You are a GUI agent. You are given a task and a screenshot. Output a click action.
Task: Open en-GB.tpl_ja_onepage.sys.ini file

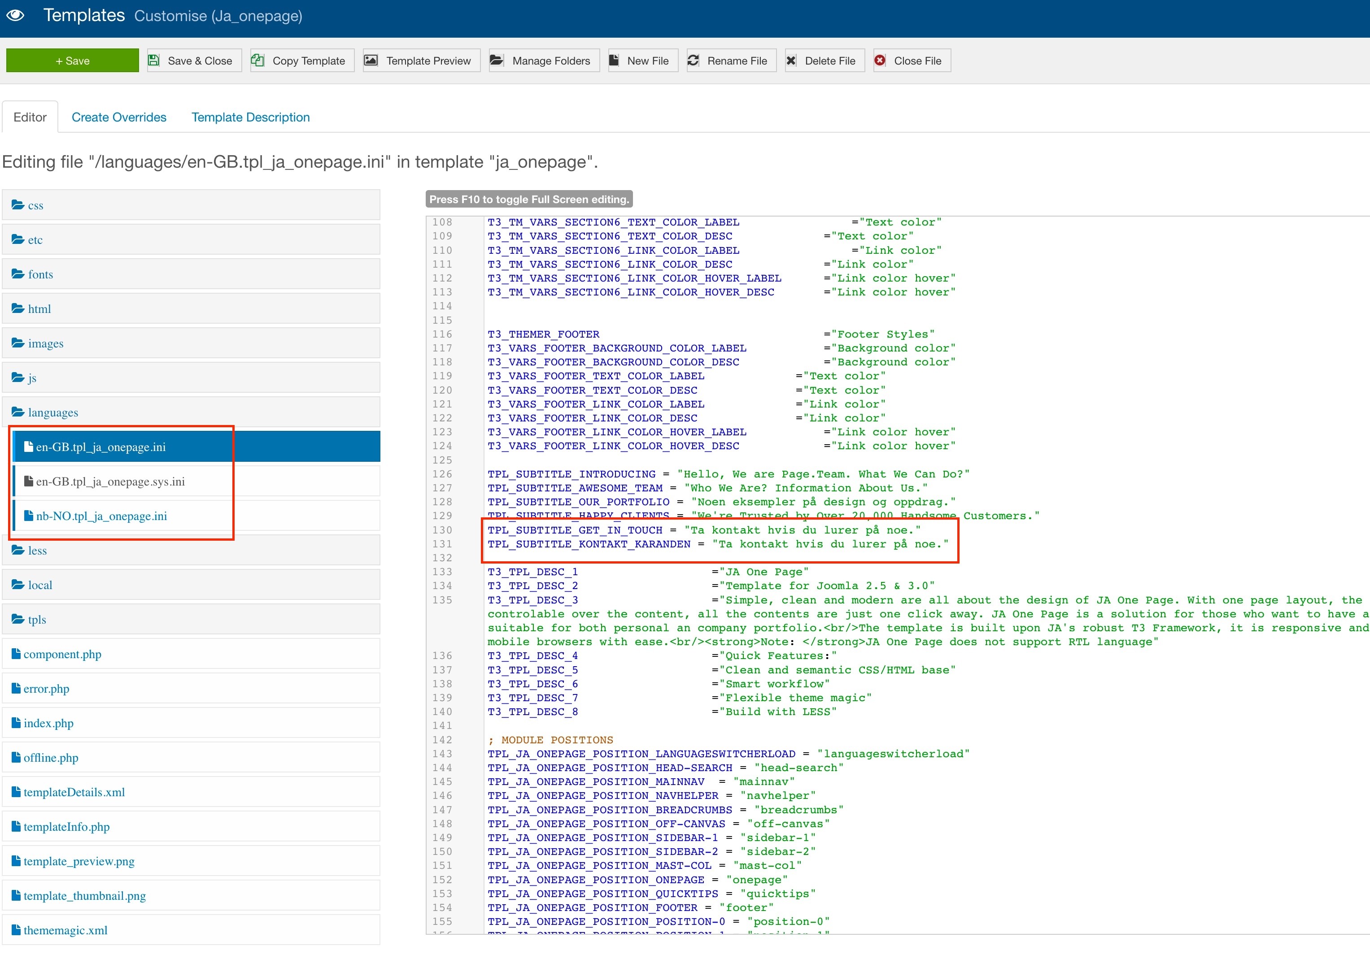point(110,482)
